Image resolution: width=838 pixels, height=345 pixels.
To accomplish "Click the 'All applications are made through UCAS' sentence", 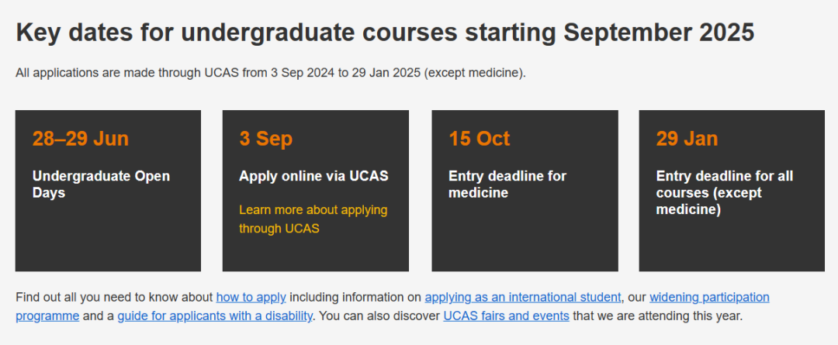I will pos(271,73).
